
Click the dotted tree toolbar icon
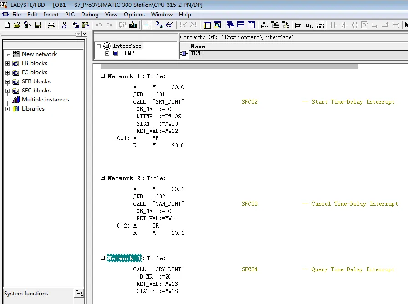click(286, 25)
